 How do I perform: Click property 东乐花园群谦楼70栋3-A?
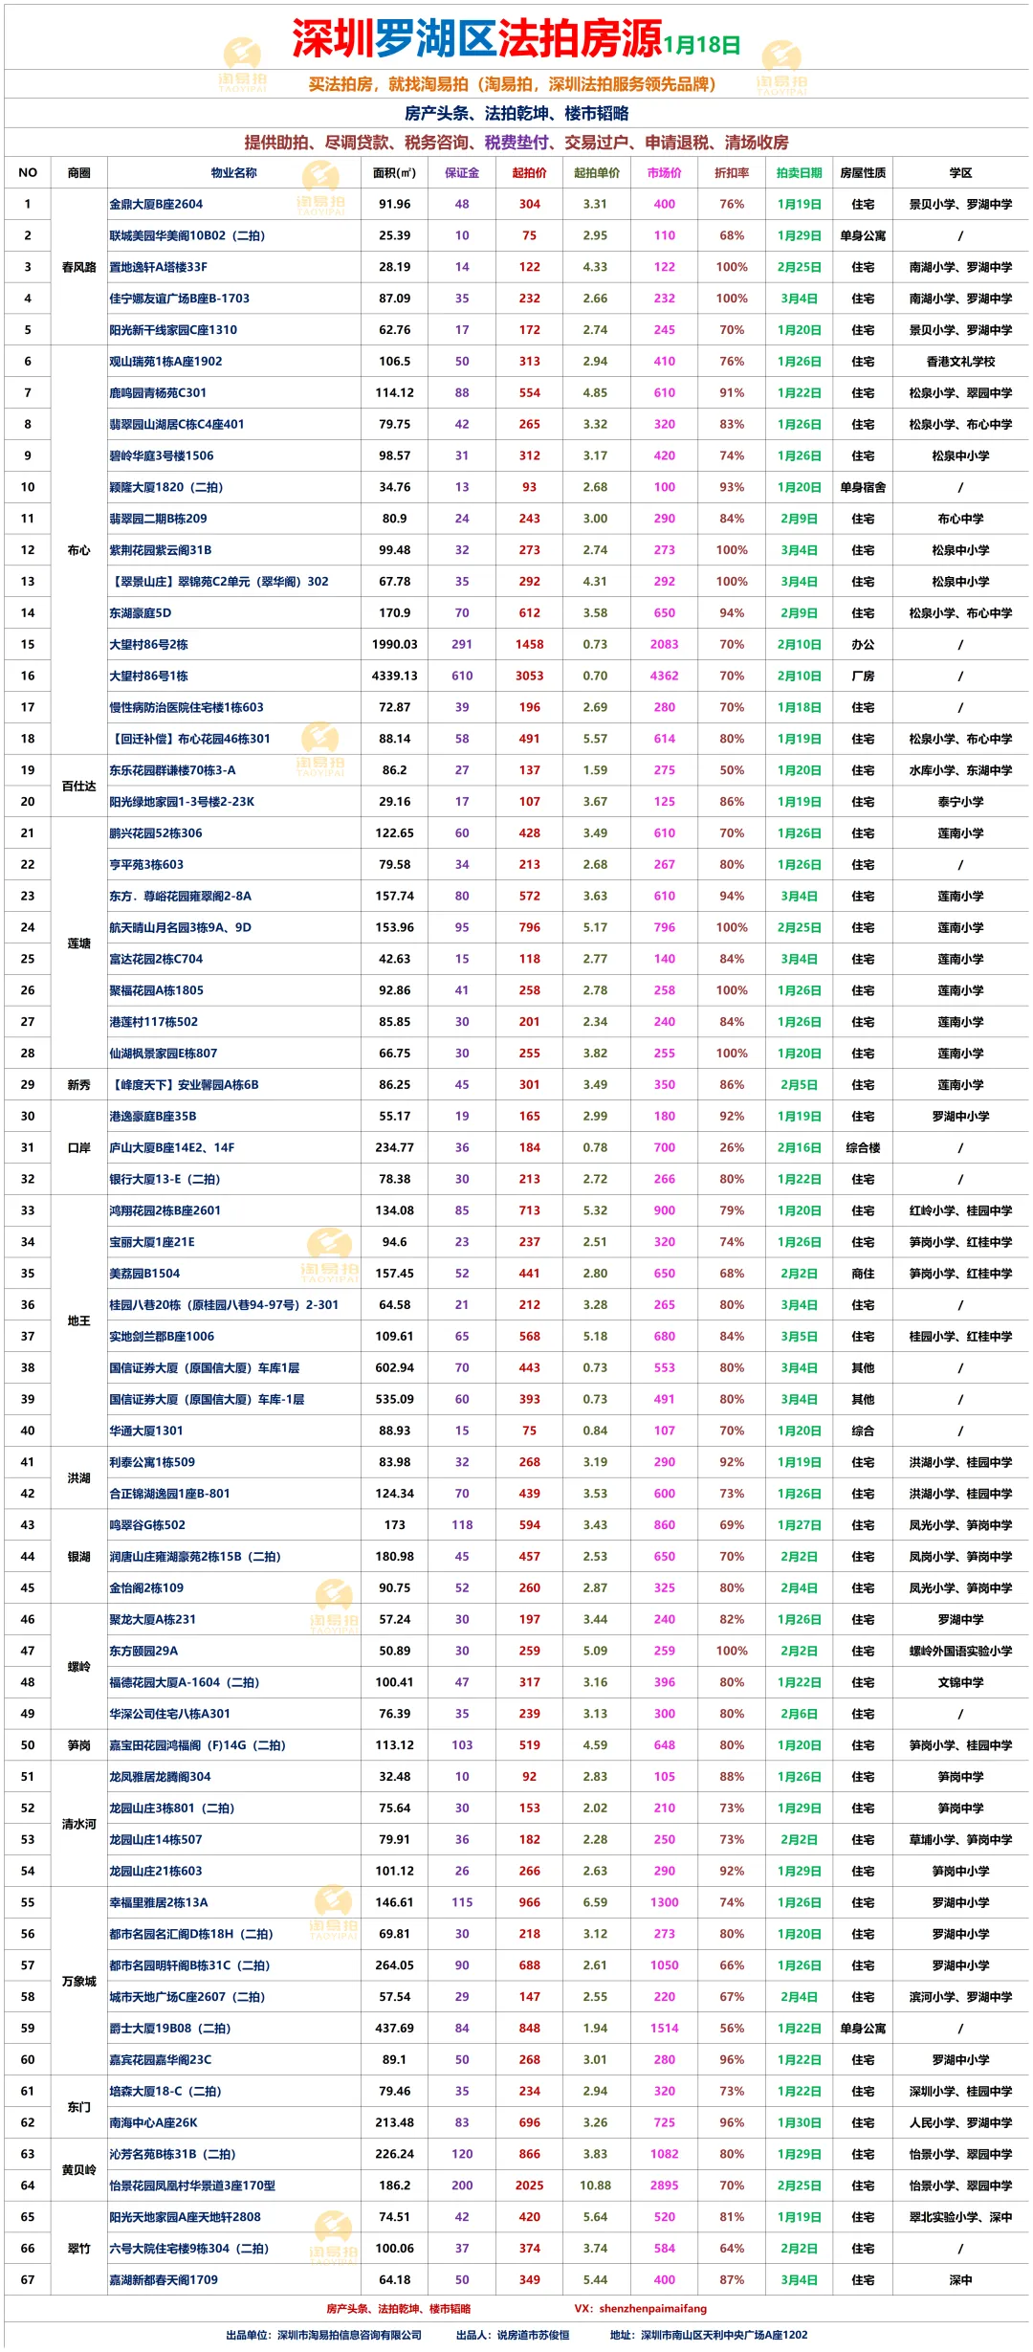pos(172,770)
